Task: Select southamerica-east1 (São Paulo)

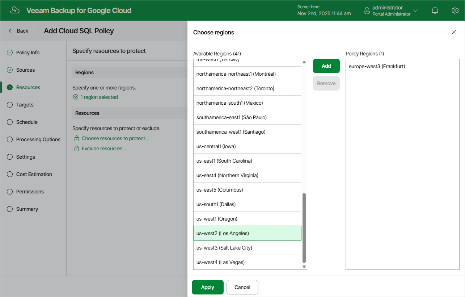Action: [x=248, y=117]
